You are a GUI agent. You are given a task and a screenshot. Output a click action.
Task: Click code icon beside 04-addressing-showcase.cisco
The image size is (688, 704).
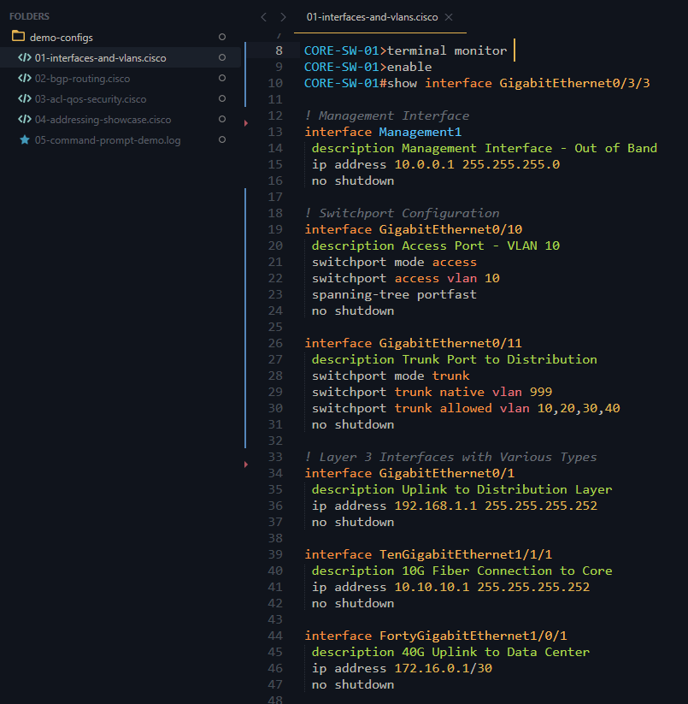25,120
